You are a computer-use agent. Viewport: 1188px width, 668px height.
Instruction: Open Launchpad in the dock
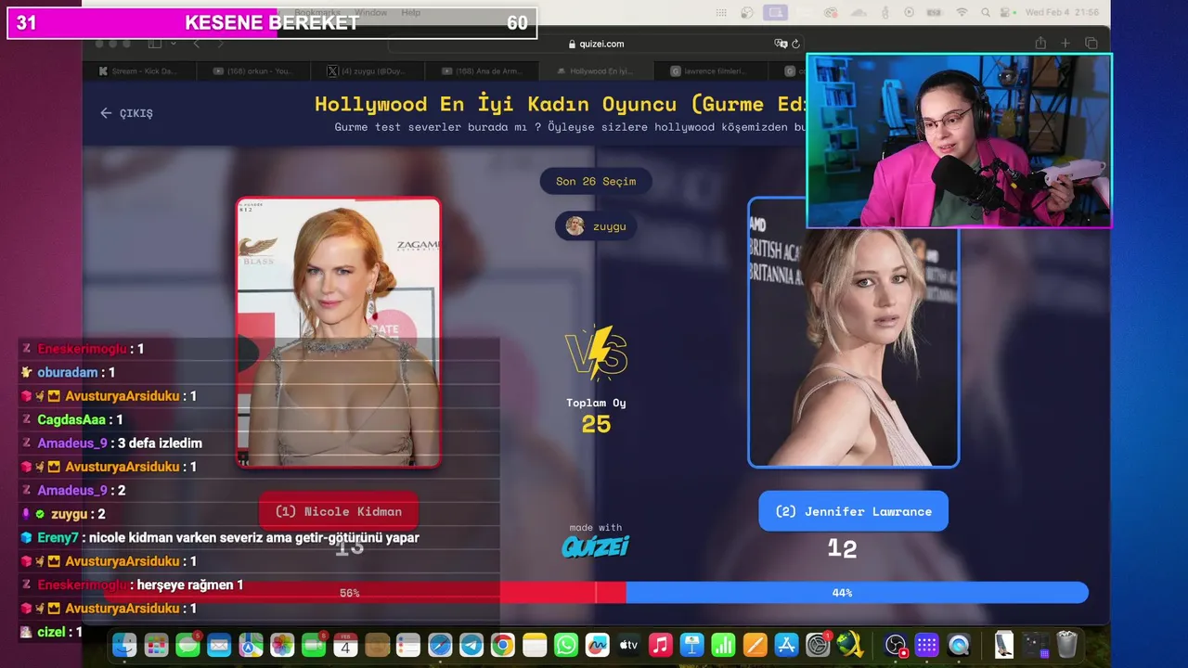pos(156,645)
